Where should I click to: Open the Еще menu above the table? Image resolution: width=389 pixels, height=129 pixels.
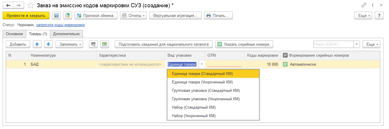371,44
